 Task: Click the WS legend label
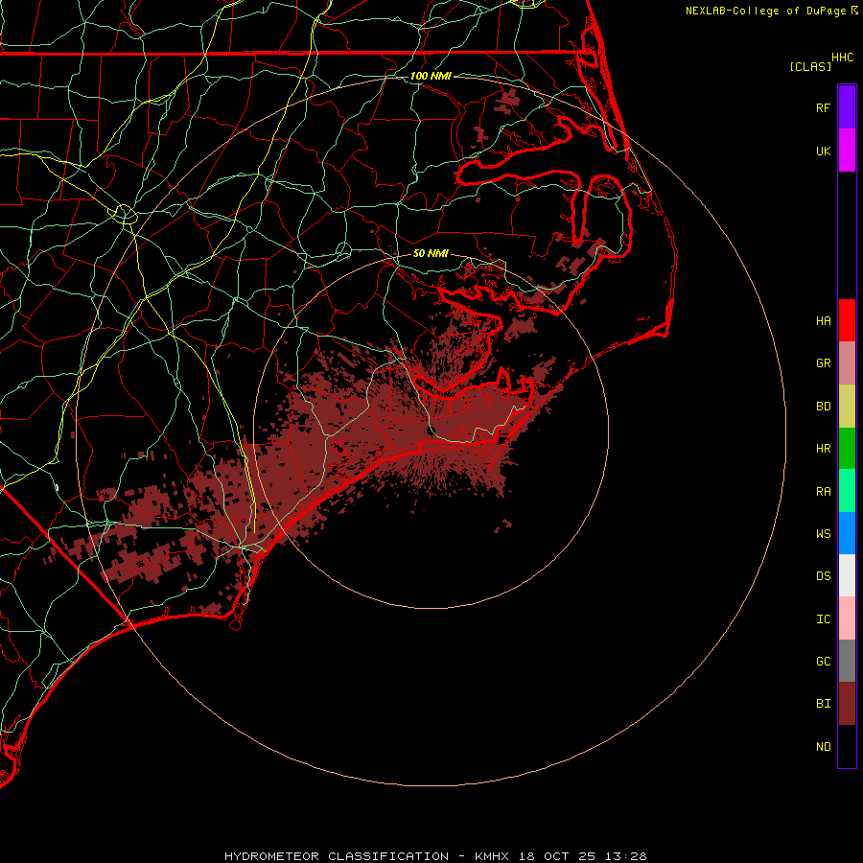[x=823, y=533]
